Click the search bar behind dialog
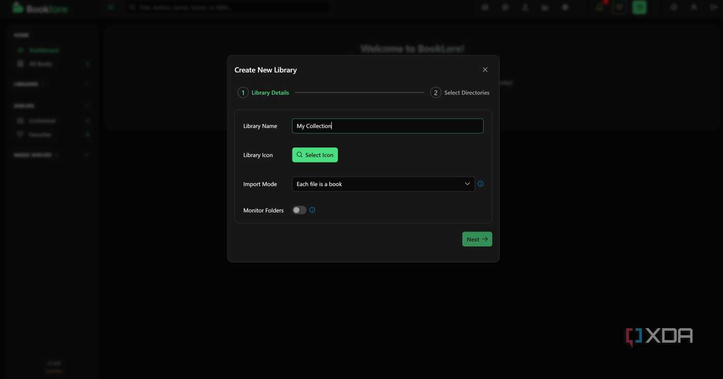 coord(228,8)
